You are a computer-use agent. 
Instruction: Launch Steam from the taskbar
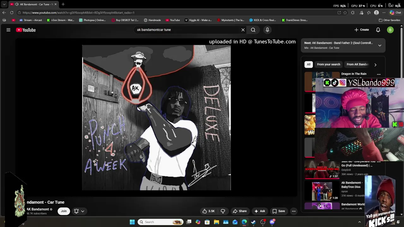tap(253, 222)
